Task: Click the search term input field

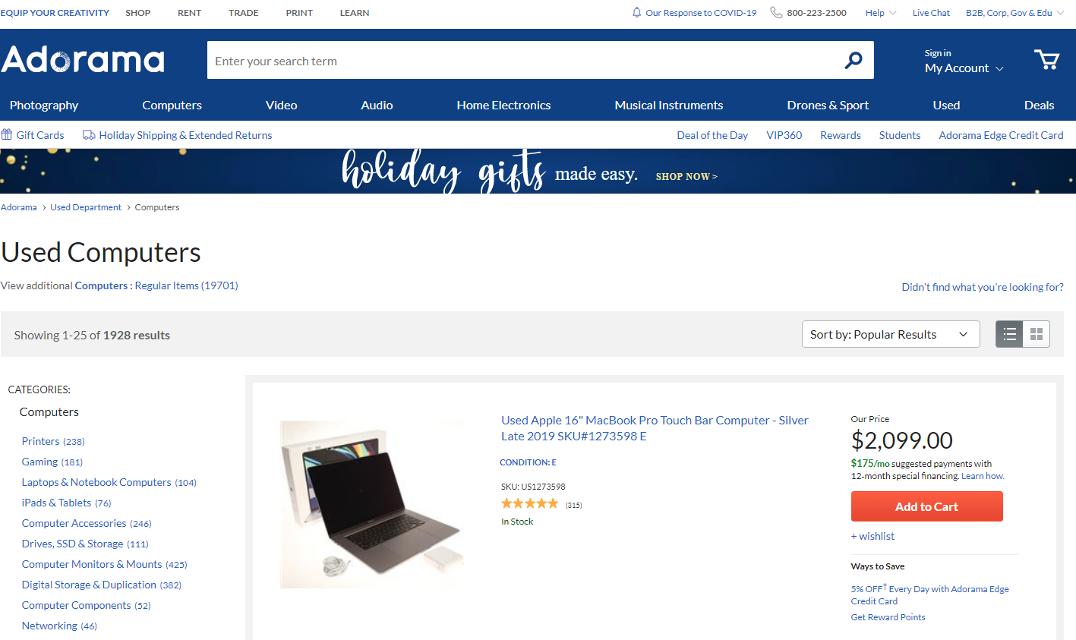Action: click(x=524, y=60)
